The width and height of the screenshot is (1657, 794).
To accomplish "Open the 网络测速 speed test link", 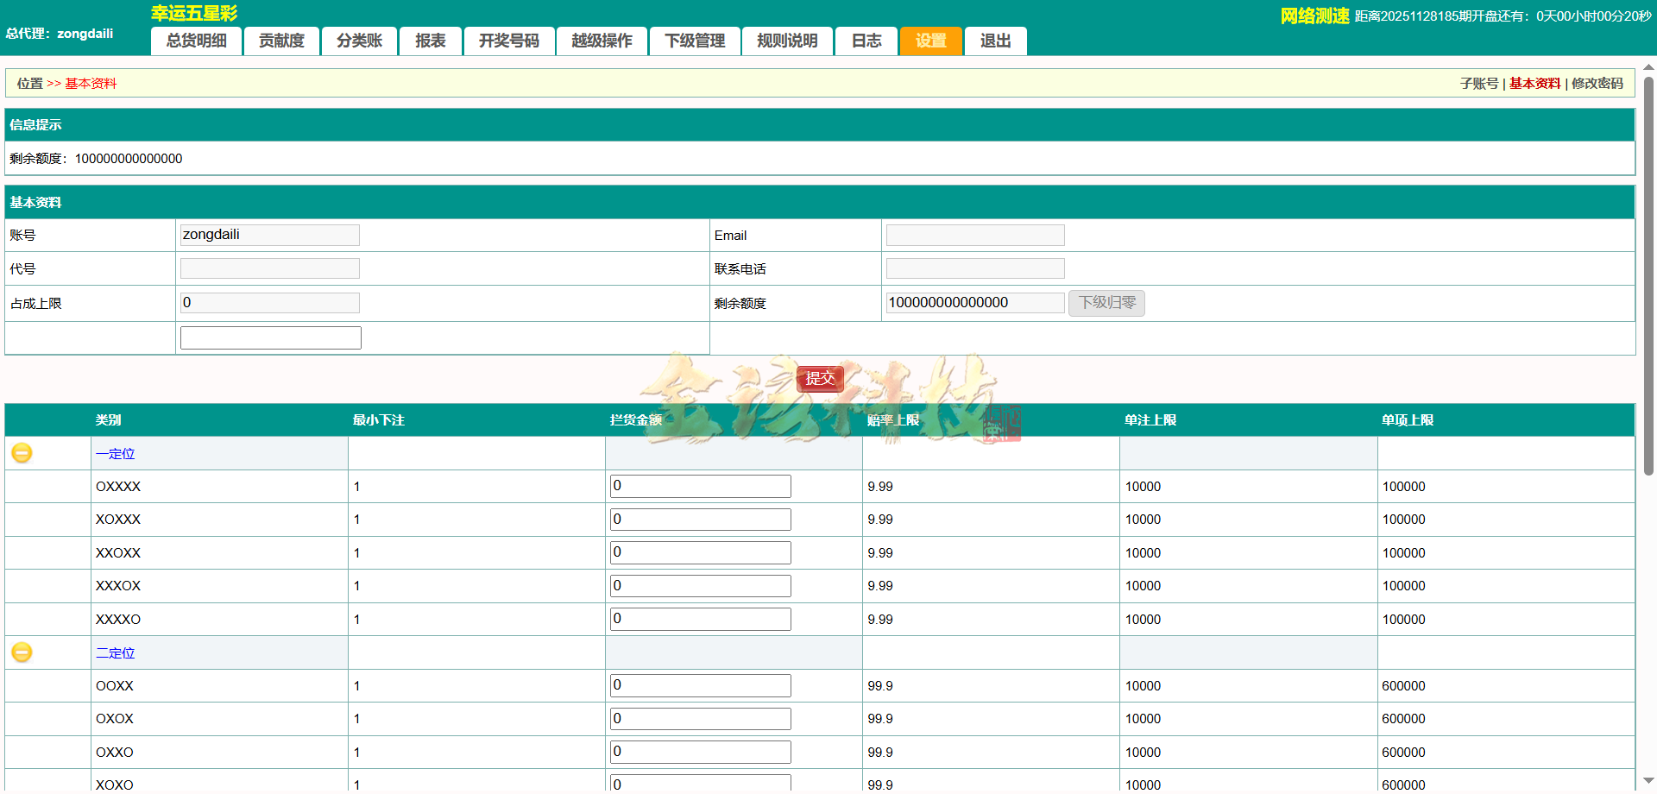I will (1314, 15).
